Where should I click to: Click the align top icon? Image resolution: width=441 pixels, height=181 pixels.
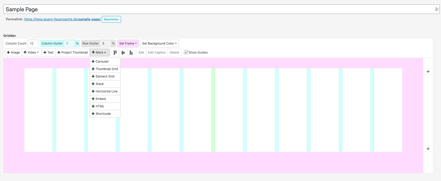click(x=115, y=53)
